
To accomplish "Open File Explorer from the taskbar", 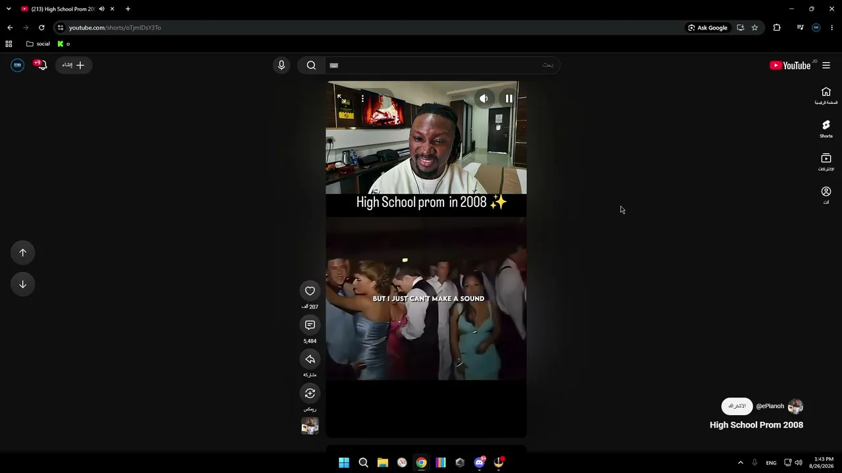I will pyautogui.click(x=383, y=462).
